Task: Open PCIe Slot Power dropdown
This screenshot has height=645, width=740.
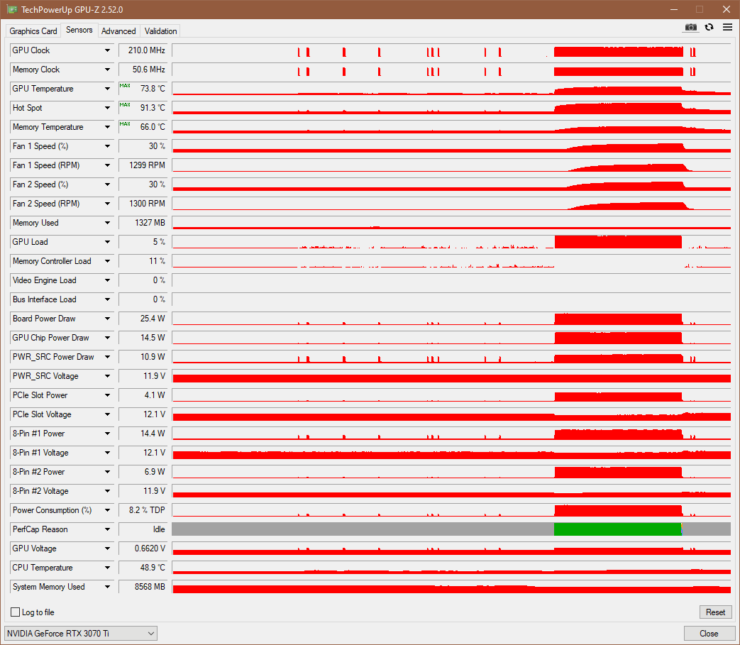Action: [x=108, y=395]
